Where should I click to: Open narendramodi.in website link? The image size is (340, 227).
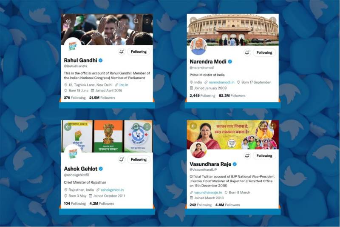point(221,82)
